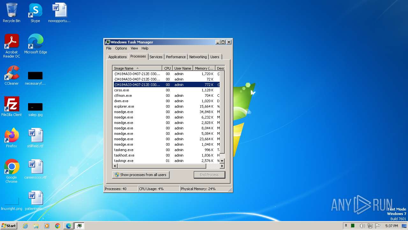Switch to the Users tab
Screen dimensions: 408x230
point(215,57)
